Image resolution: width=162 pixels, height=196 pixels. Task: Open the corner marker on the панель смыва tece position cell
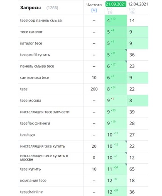126,61
